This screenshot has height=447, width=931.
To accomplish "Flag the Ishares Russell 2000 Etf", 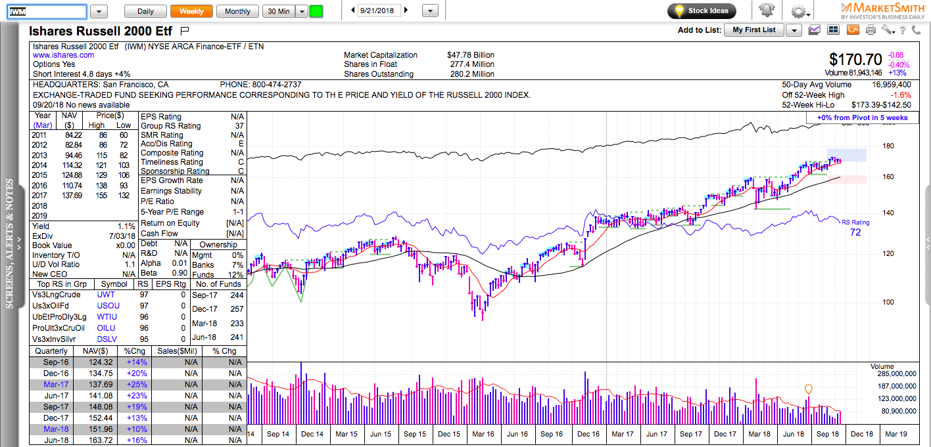I will [184, 30].
